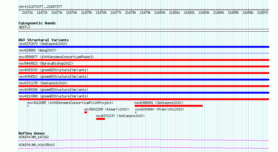Image resolution: width=278 pixels, height=152 pixels.
Task: Click the blue bar under nsv4099286
Action: click(144, 93)
